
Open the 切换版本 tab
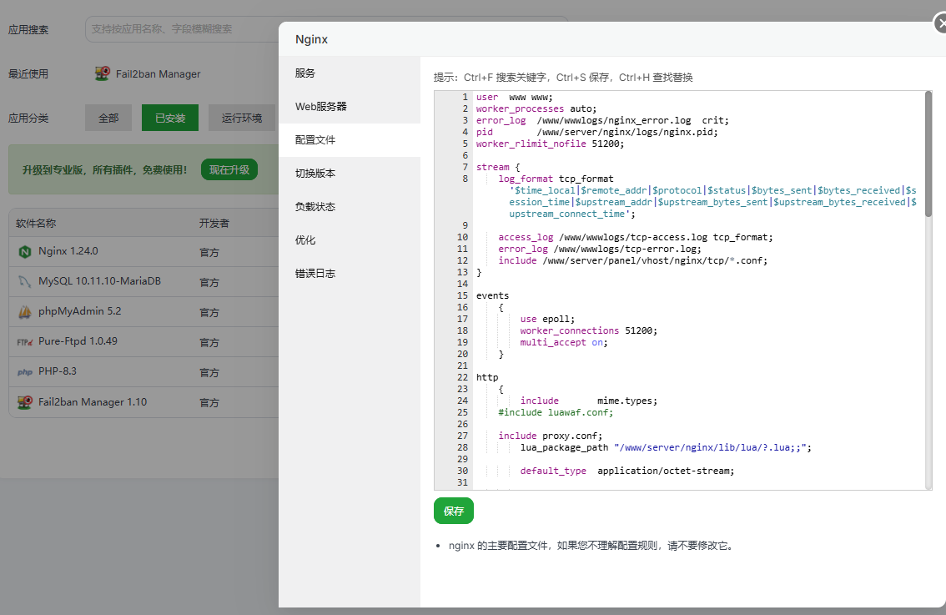coord(315,174)
